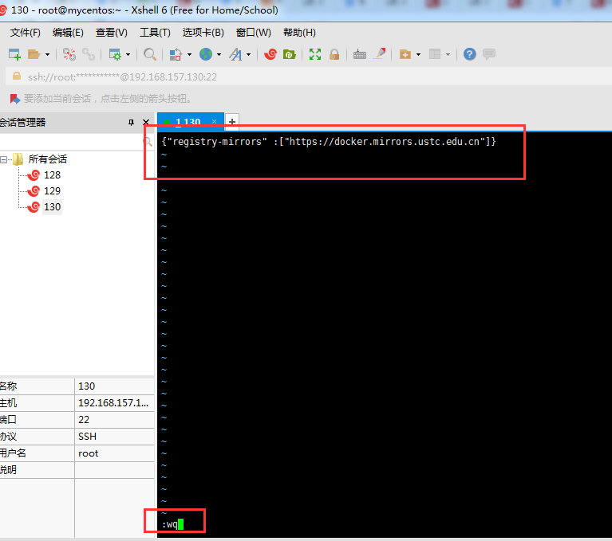
Task: Click the :wq command line in terminal
Action: pos(172,524)
